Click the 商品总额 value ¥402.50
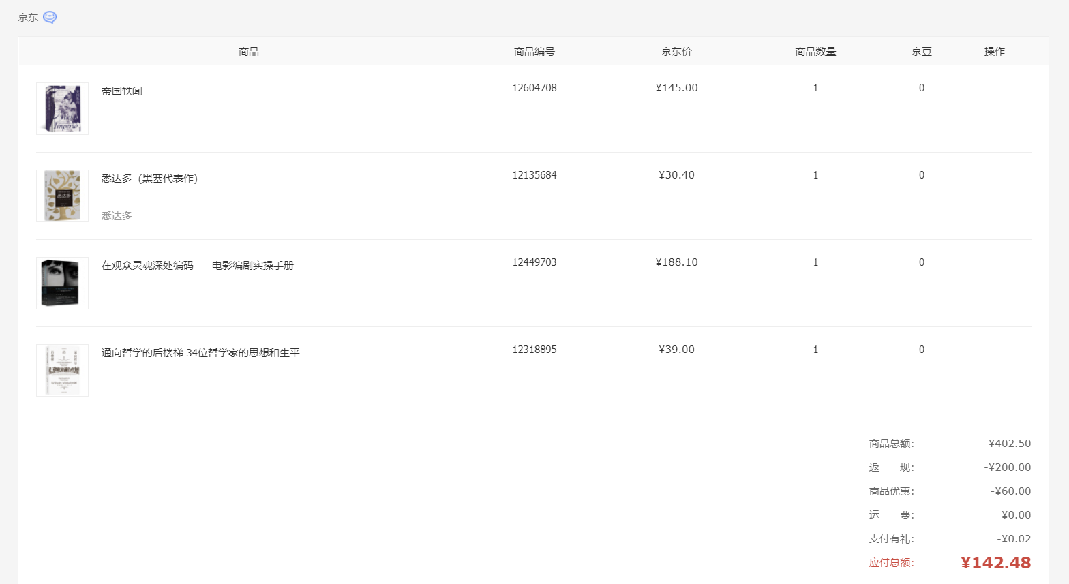 (1010, 444)
